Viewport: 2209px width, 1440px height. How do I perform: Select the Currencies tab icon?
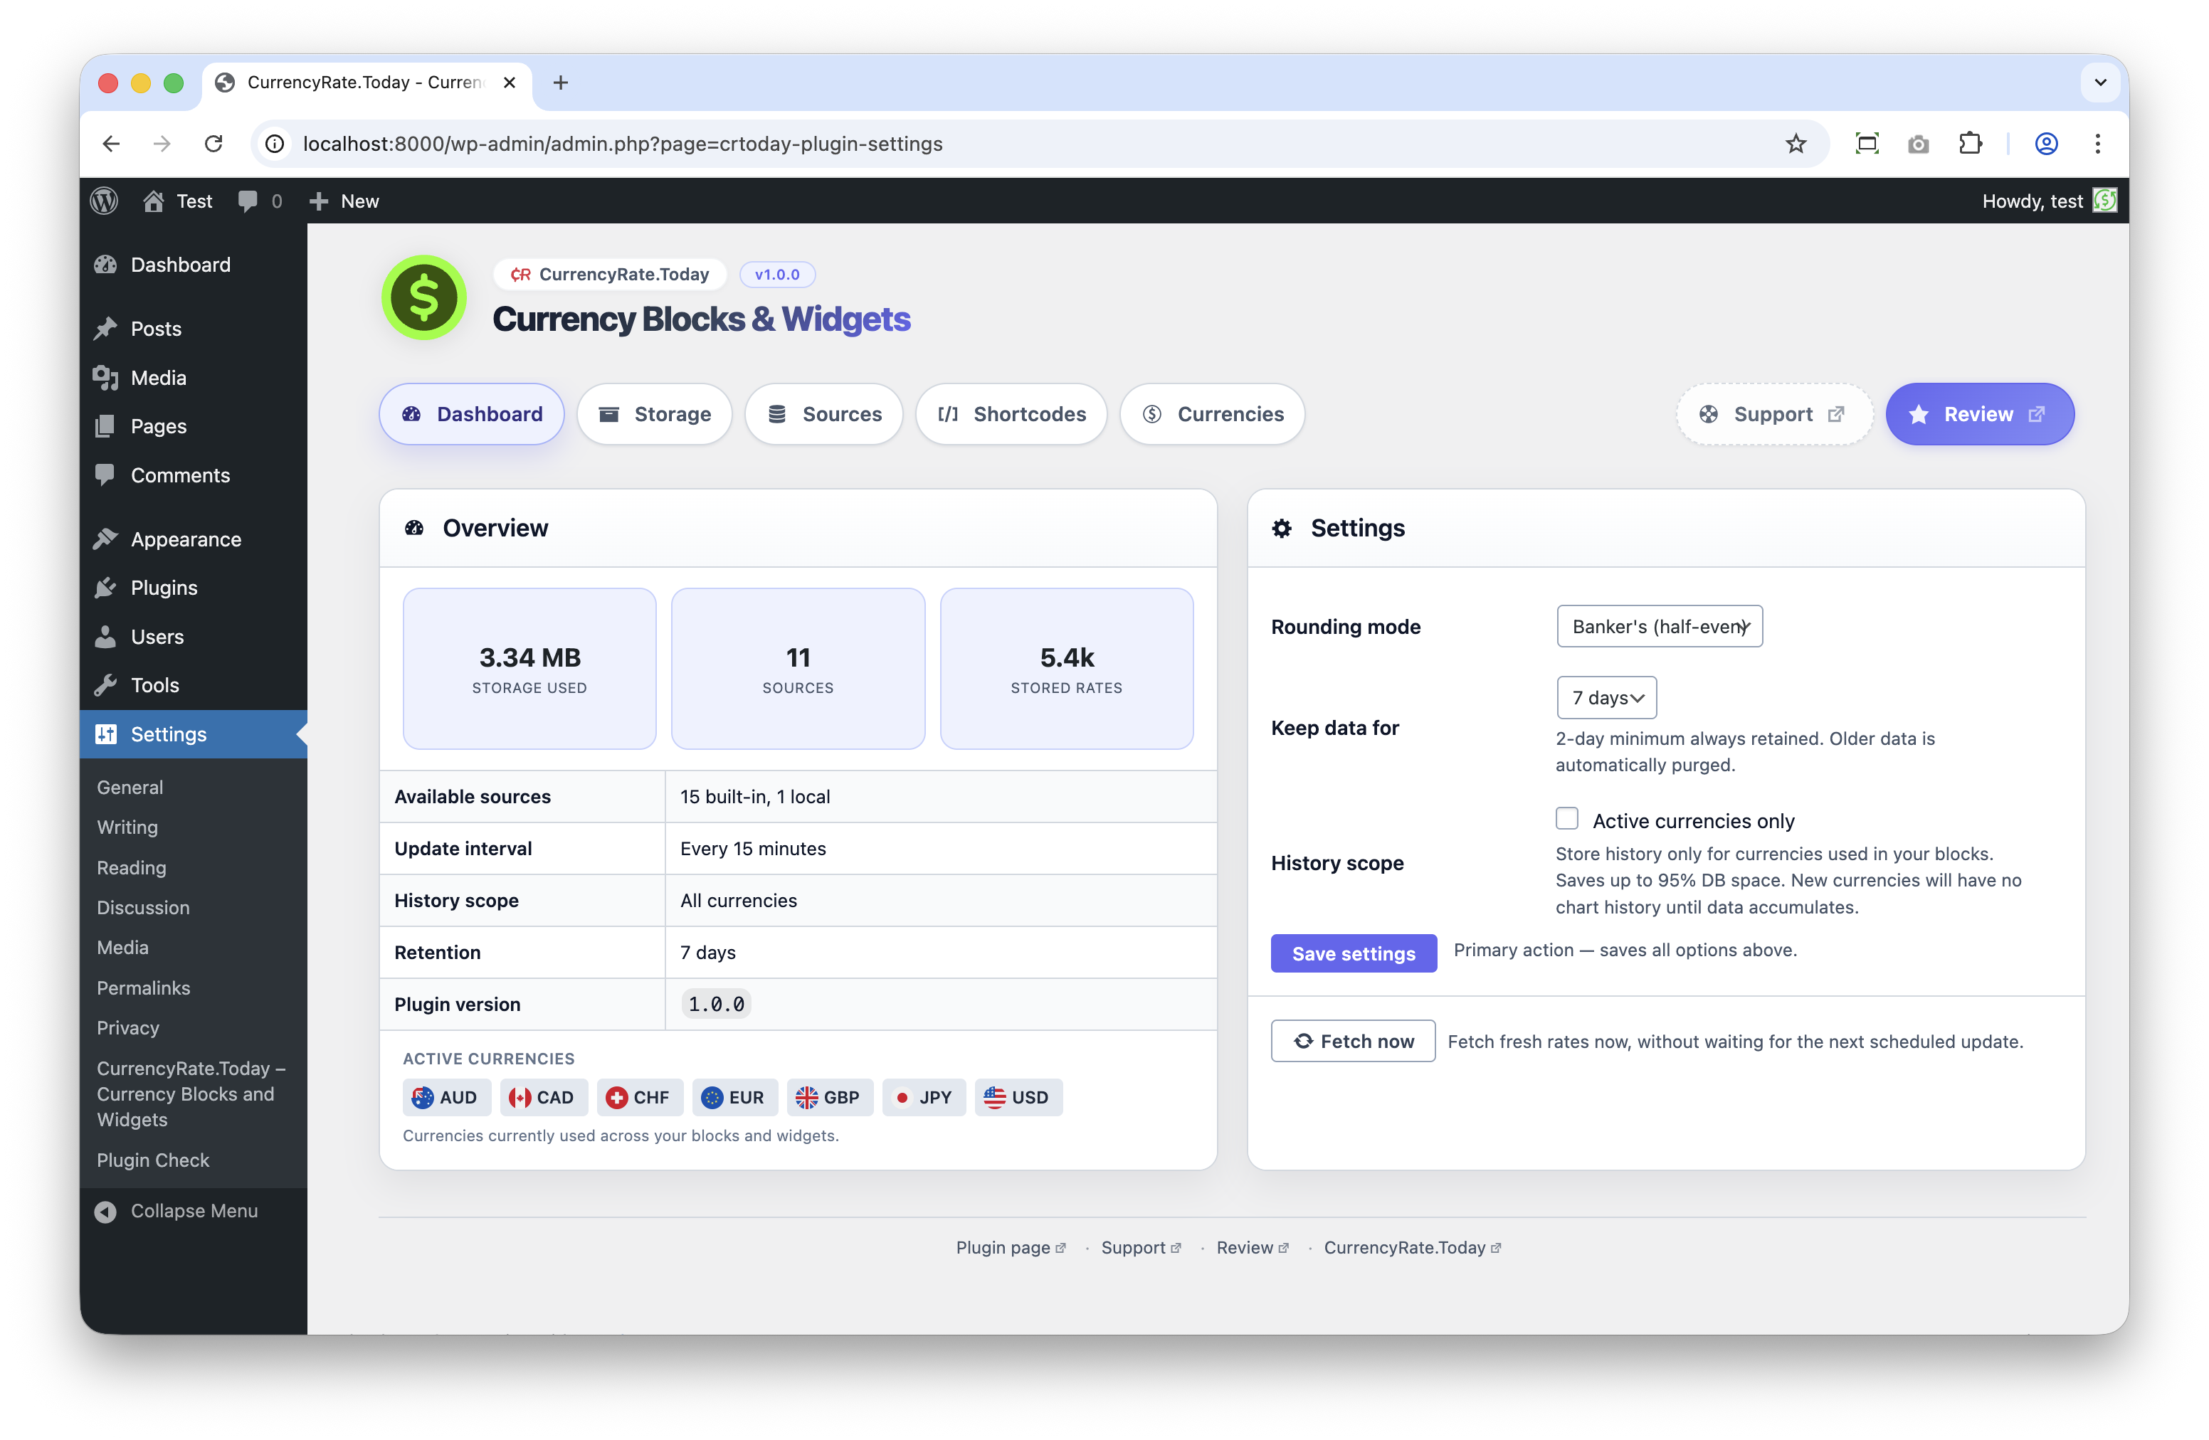(1152, 414)
